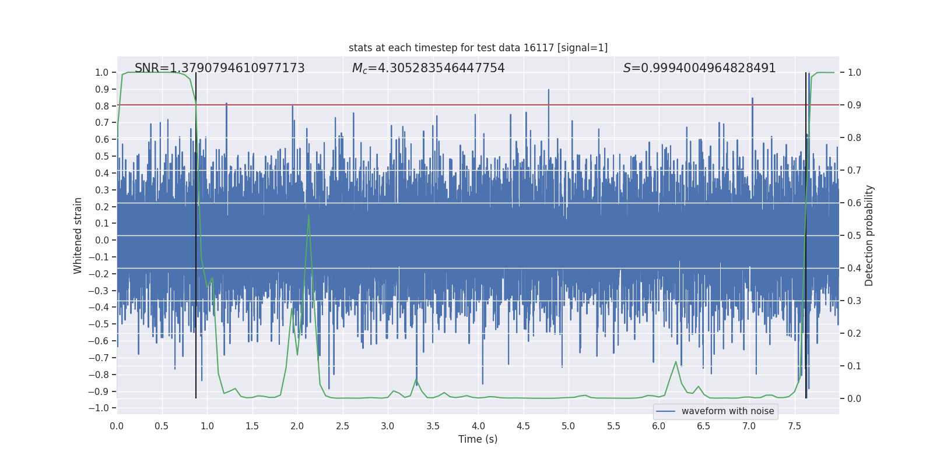Click the 4.0 tick label on time axis
This screenshot has width=933, height=466.
(x=478, y=426)
